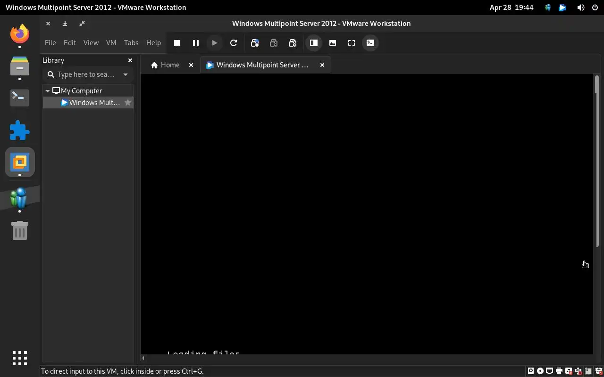Open the power menu in top bar
The height and width of the screenshot is (377, 604).
click(595, 8)
